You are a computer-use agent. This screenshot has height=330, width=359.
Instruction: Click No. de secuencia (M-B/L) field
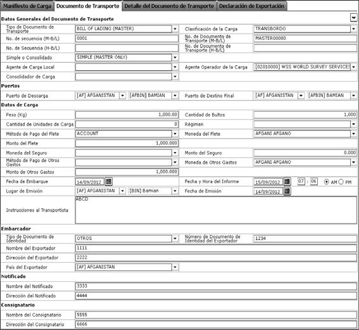click(127, 39)
